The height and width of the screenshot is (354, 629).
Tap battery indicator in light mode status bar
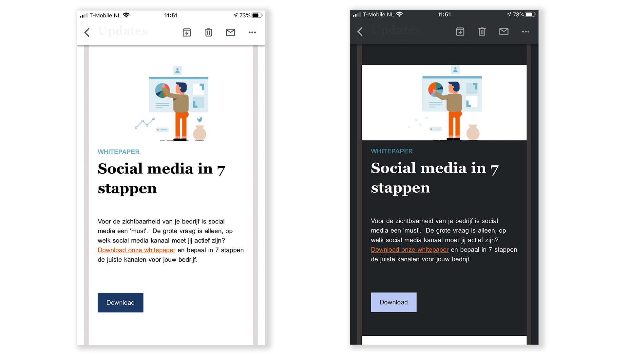point(257,15)
